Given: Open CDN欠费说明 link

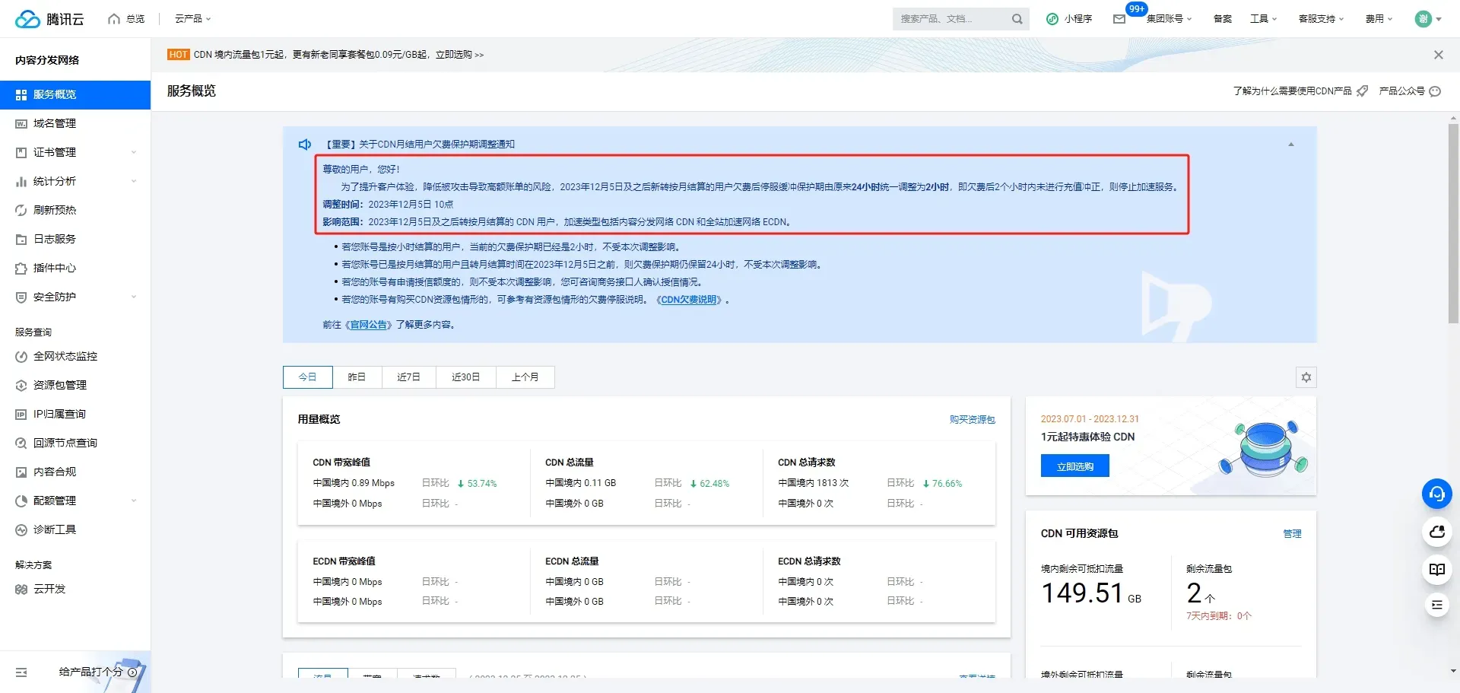Looking at the screenshot, I should coord(689,300).
